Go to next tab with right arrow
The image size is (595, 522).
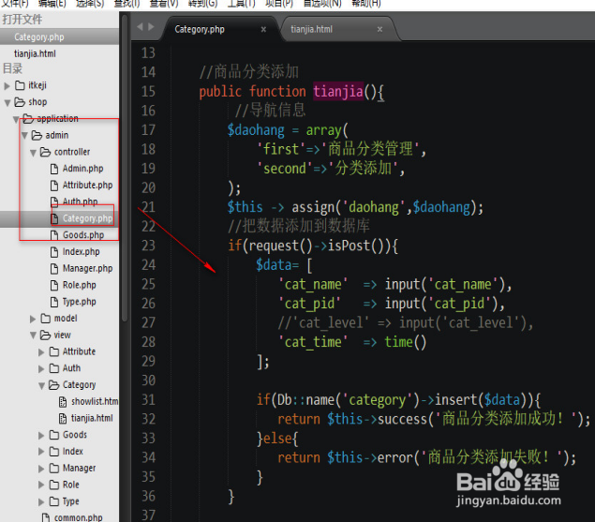[x=152, y=26]
